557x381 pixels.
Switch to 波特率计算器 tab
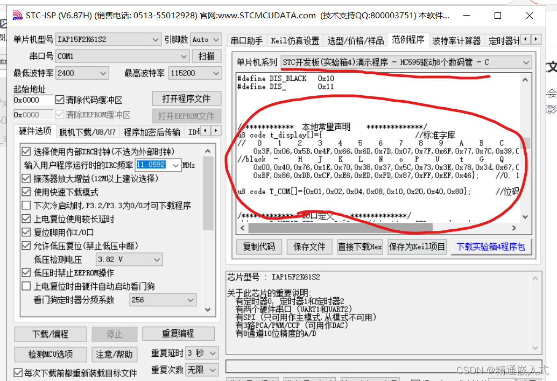point(456,41)
